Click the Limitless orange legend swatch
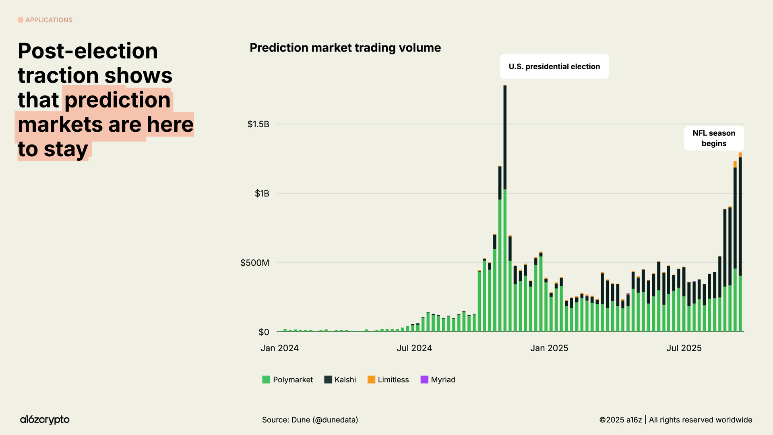 click(371, 379)
